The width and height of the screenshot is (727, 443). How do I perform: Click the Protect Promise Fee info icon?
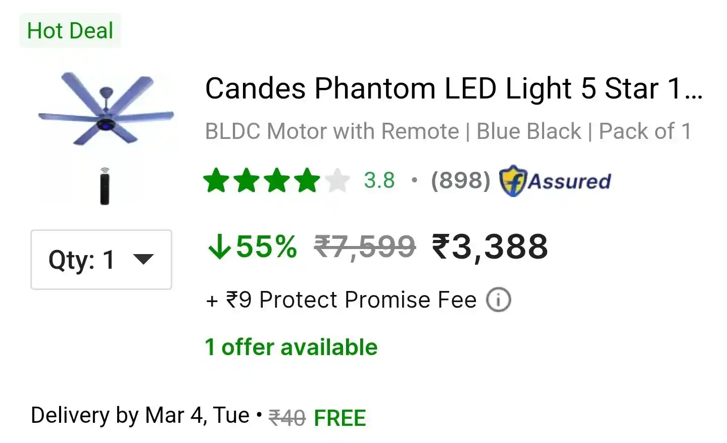pos(498,300)
